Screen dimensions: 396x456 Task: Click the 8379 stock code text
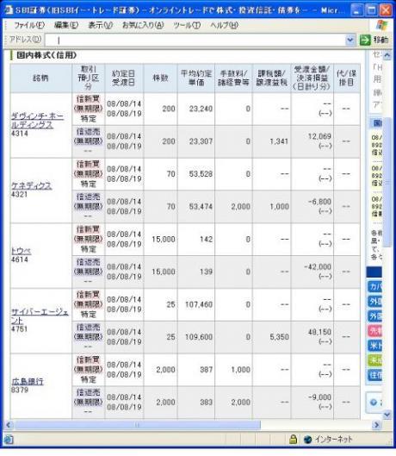point(20,390)
